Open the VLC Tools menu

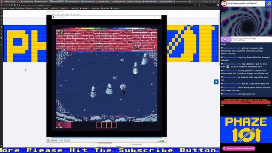pos(71,14)
